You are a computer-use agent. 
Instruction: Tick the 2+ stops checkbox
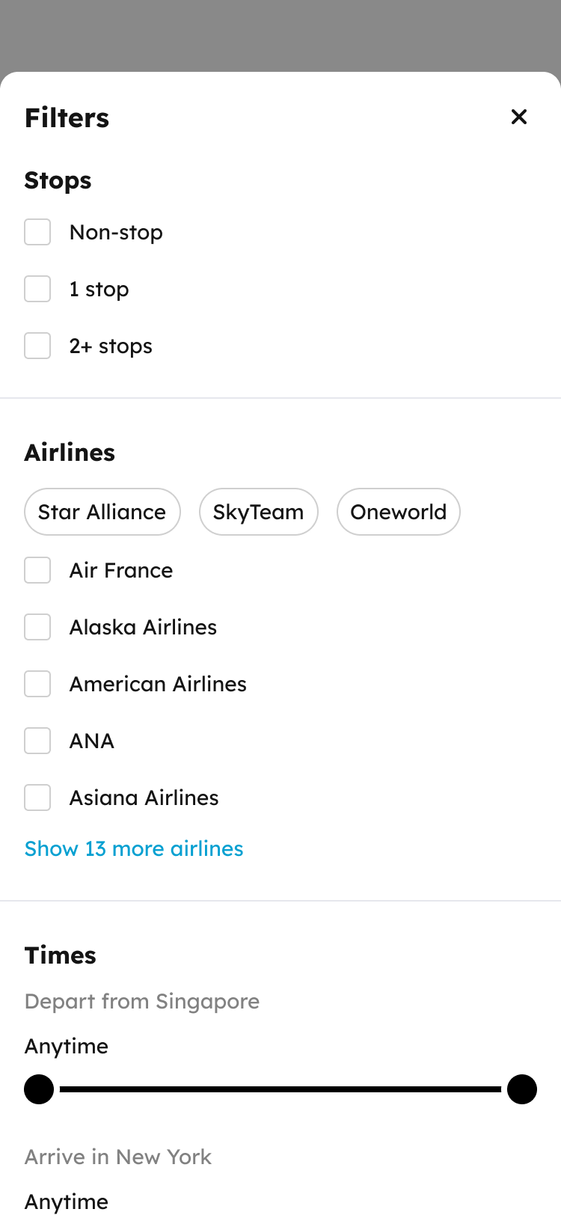tap(37, 346)
